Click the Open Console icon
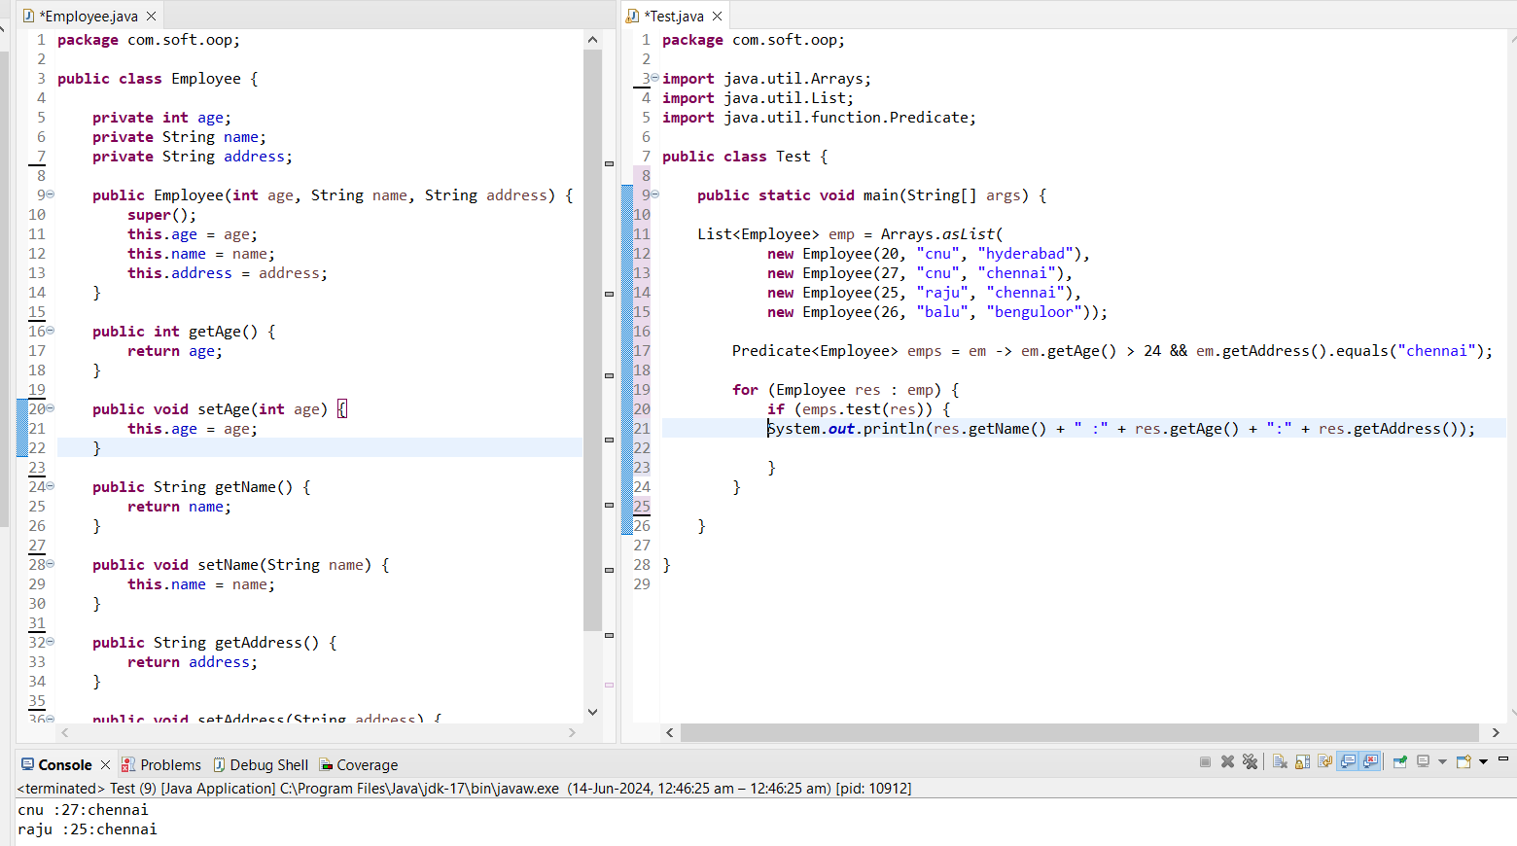Image resolution: width=1517 pixels, height=846 pixels. point(1464,762)
